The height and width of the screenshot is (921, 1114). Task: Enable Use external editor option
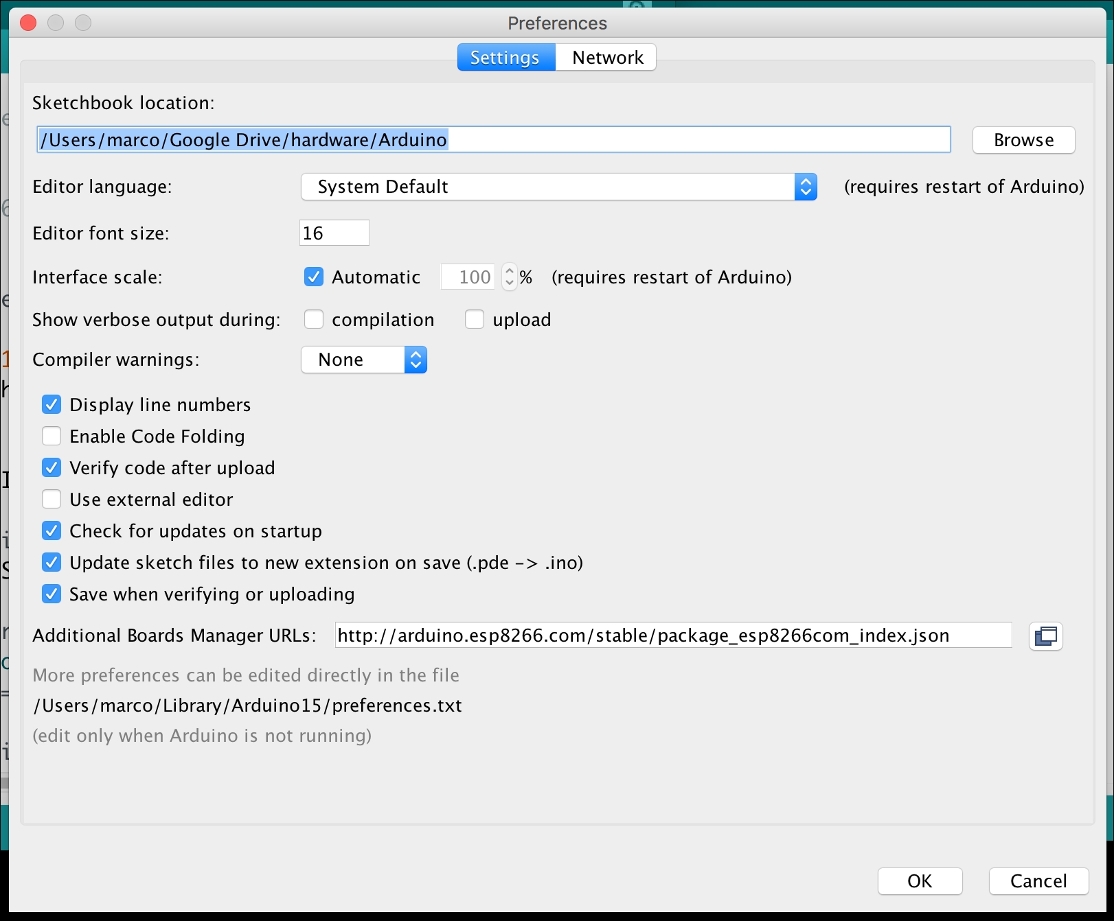(x=52, y=500)
